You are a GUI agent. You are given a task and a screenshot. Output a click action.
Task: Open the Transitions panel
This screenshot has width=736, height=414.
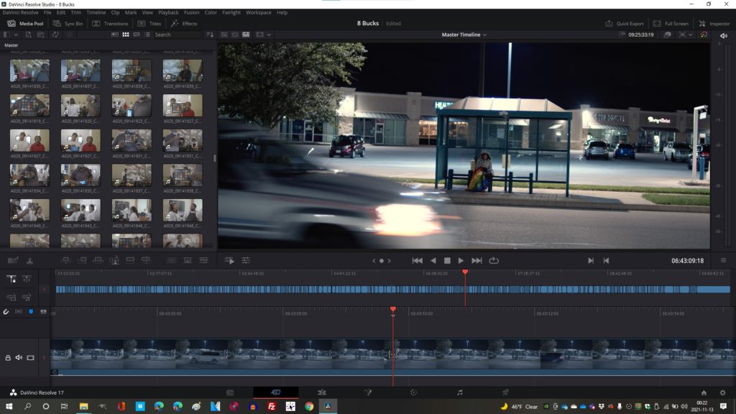click(110, 23)
